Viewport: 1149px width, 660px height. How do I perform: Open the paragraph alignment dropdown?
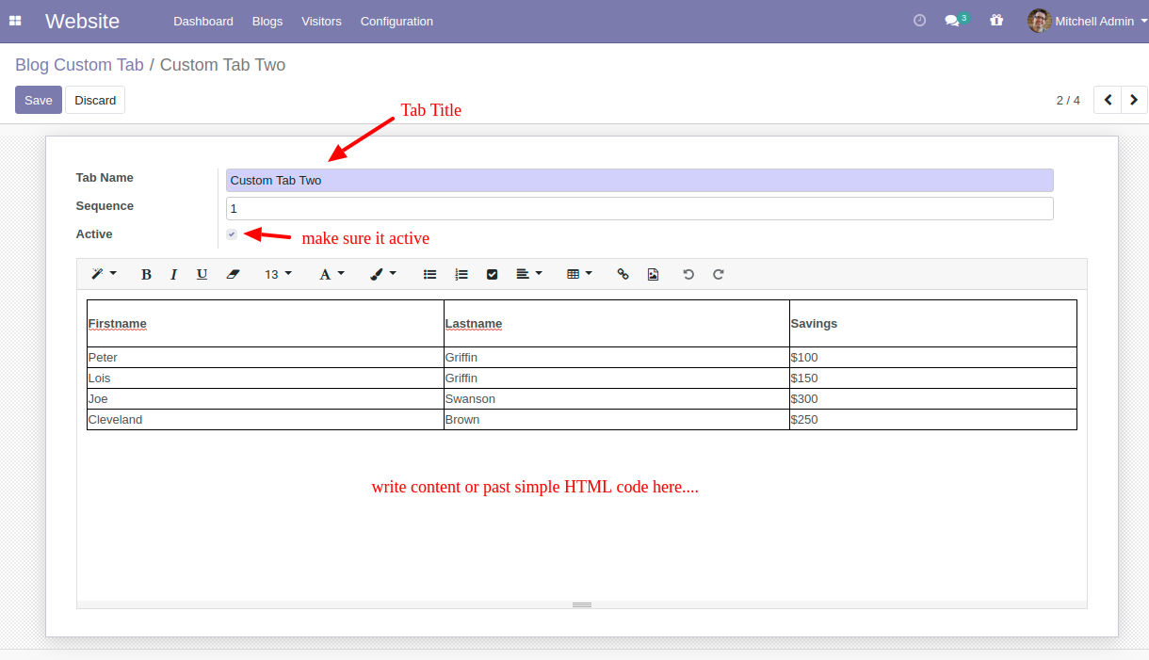coord(529,274)
